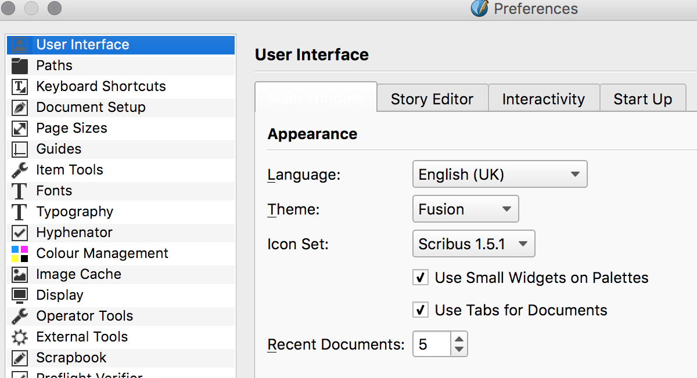Viewport: 697px width, 378px height.
Task: Uncheck Use Tabs for Documents
Action: pyautogui.click(x=421, y=310)
